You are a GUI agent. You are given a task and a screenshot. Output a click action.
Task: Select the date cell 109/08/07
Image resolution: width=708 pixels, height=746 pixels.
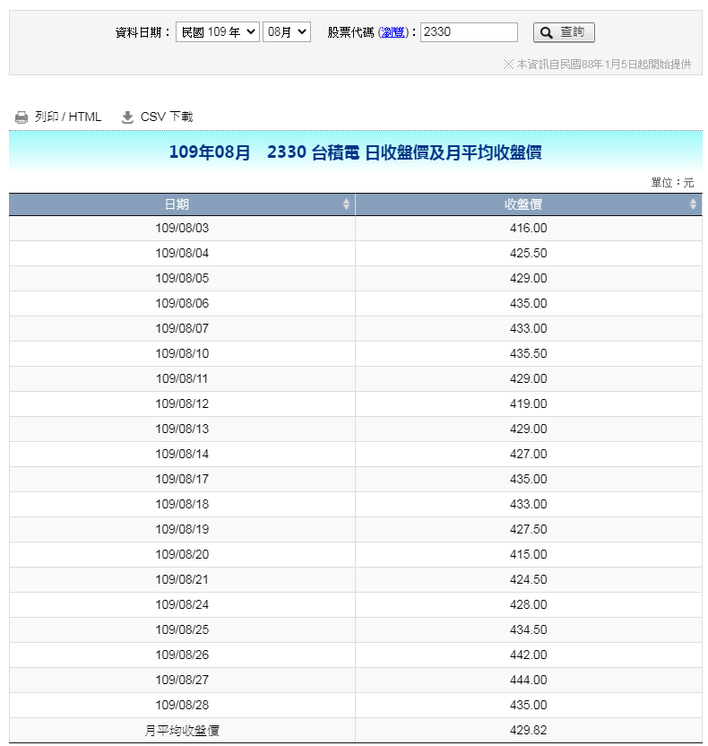coord(182,329)
